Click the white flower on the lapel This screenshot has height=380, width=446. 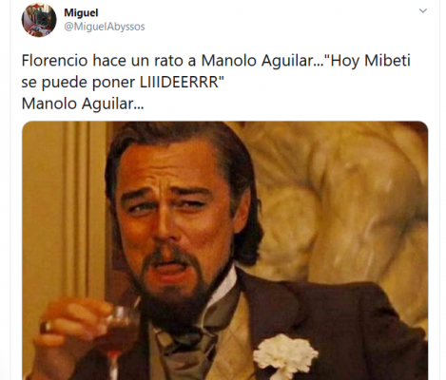[285, 355]
